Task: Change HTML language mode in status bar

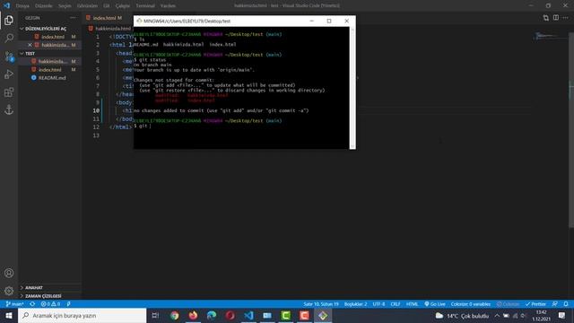Action: click(x=413, y=304)
